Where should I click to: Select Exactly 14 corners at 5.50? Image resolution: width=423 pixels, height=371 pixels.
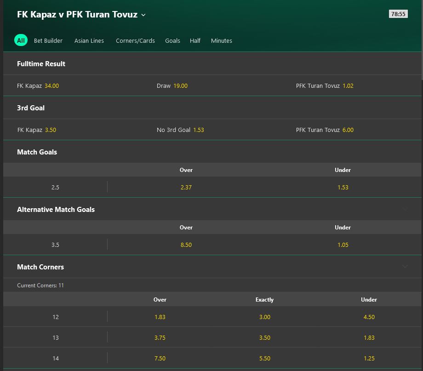click(265, 358)
